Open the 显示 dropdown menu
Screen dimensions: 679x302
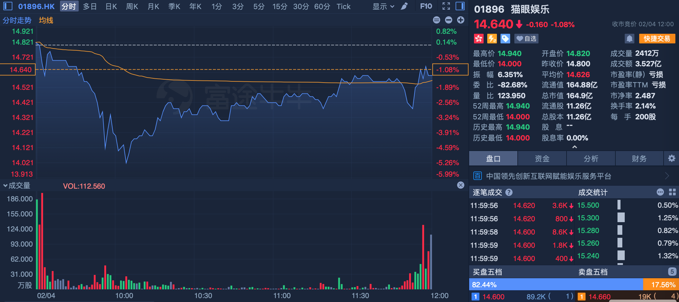coord(383,6)
